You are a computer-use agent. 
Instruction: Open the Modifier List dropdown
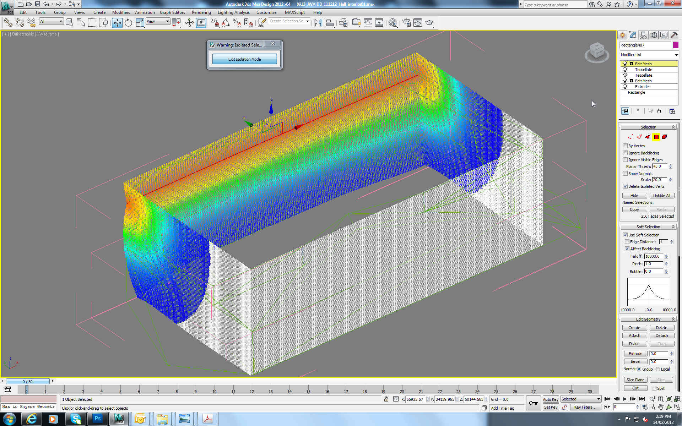[x=649, y=55]
